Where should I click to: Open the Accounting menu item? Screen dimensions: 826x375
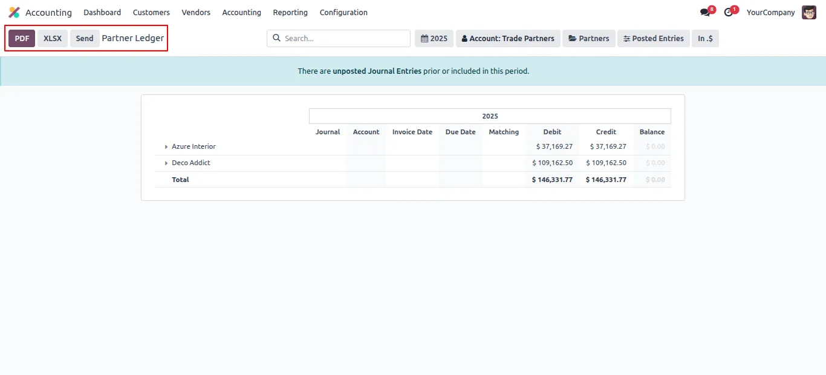241,12
